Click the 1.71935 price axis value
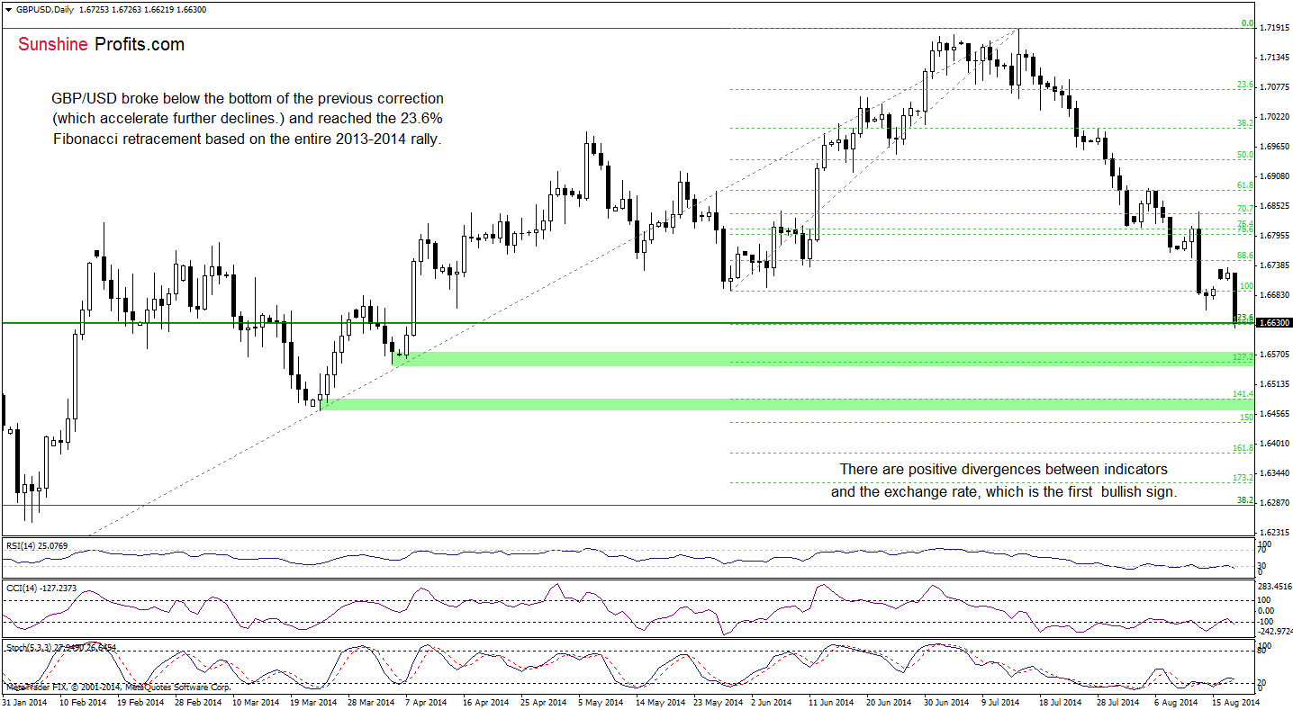The image size is (1293, 710). coord(1276,28)
